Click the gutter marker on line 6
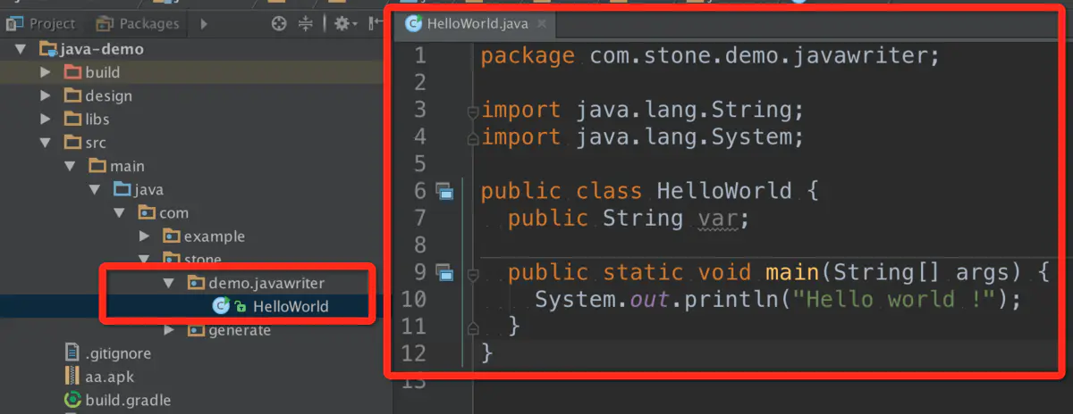 click(444, 191)
